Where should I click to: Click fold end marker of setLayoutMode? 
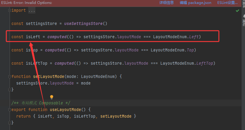point(10,90)
